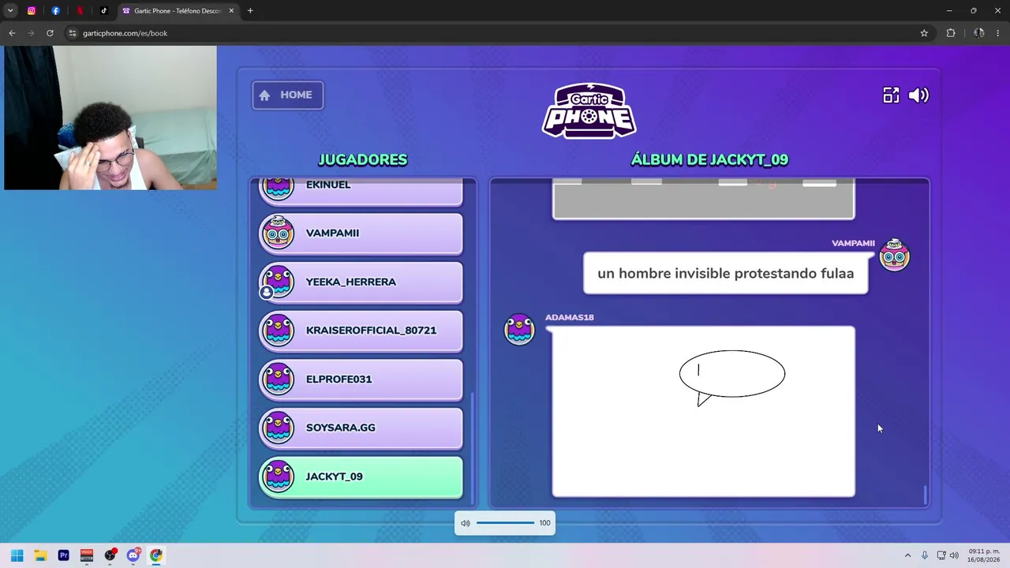Open Discord from the taskbar

(x=133, y=555)
